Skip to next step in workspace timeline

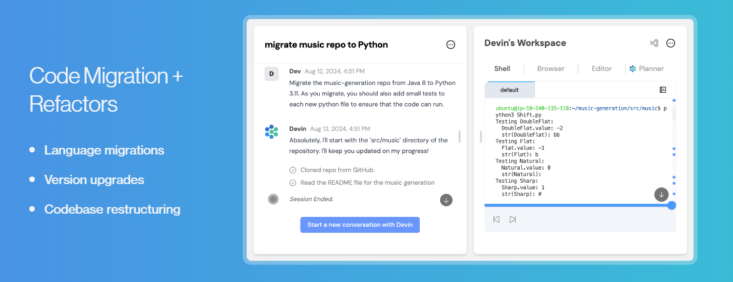(x=513, y=220)
